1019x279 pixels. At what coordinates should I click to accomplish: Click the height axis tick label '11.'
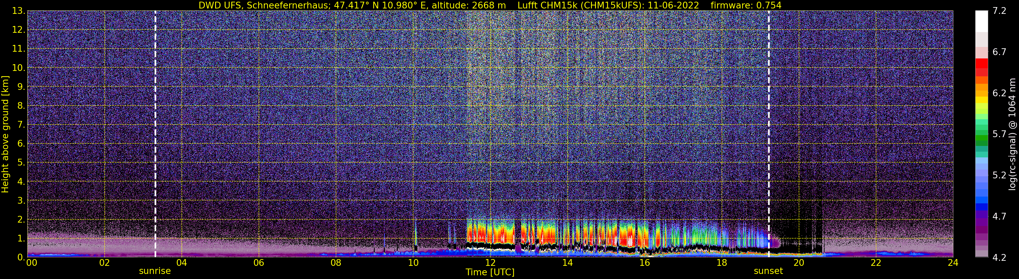[x=19, y=49]
